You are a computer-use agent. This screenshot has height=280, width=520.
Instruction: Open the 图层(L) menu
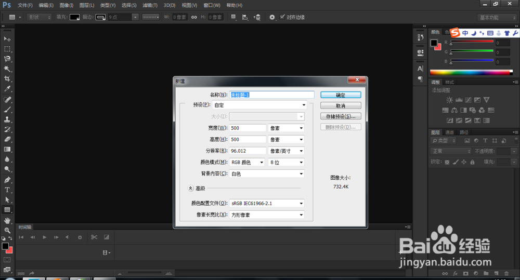[x=87, y=5]
